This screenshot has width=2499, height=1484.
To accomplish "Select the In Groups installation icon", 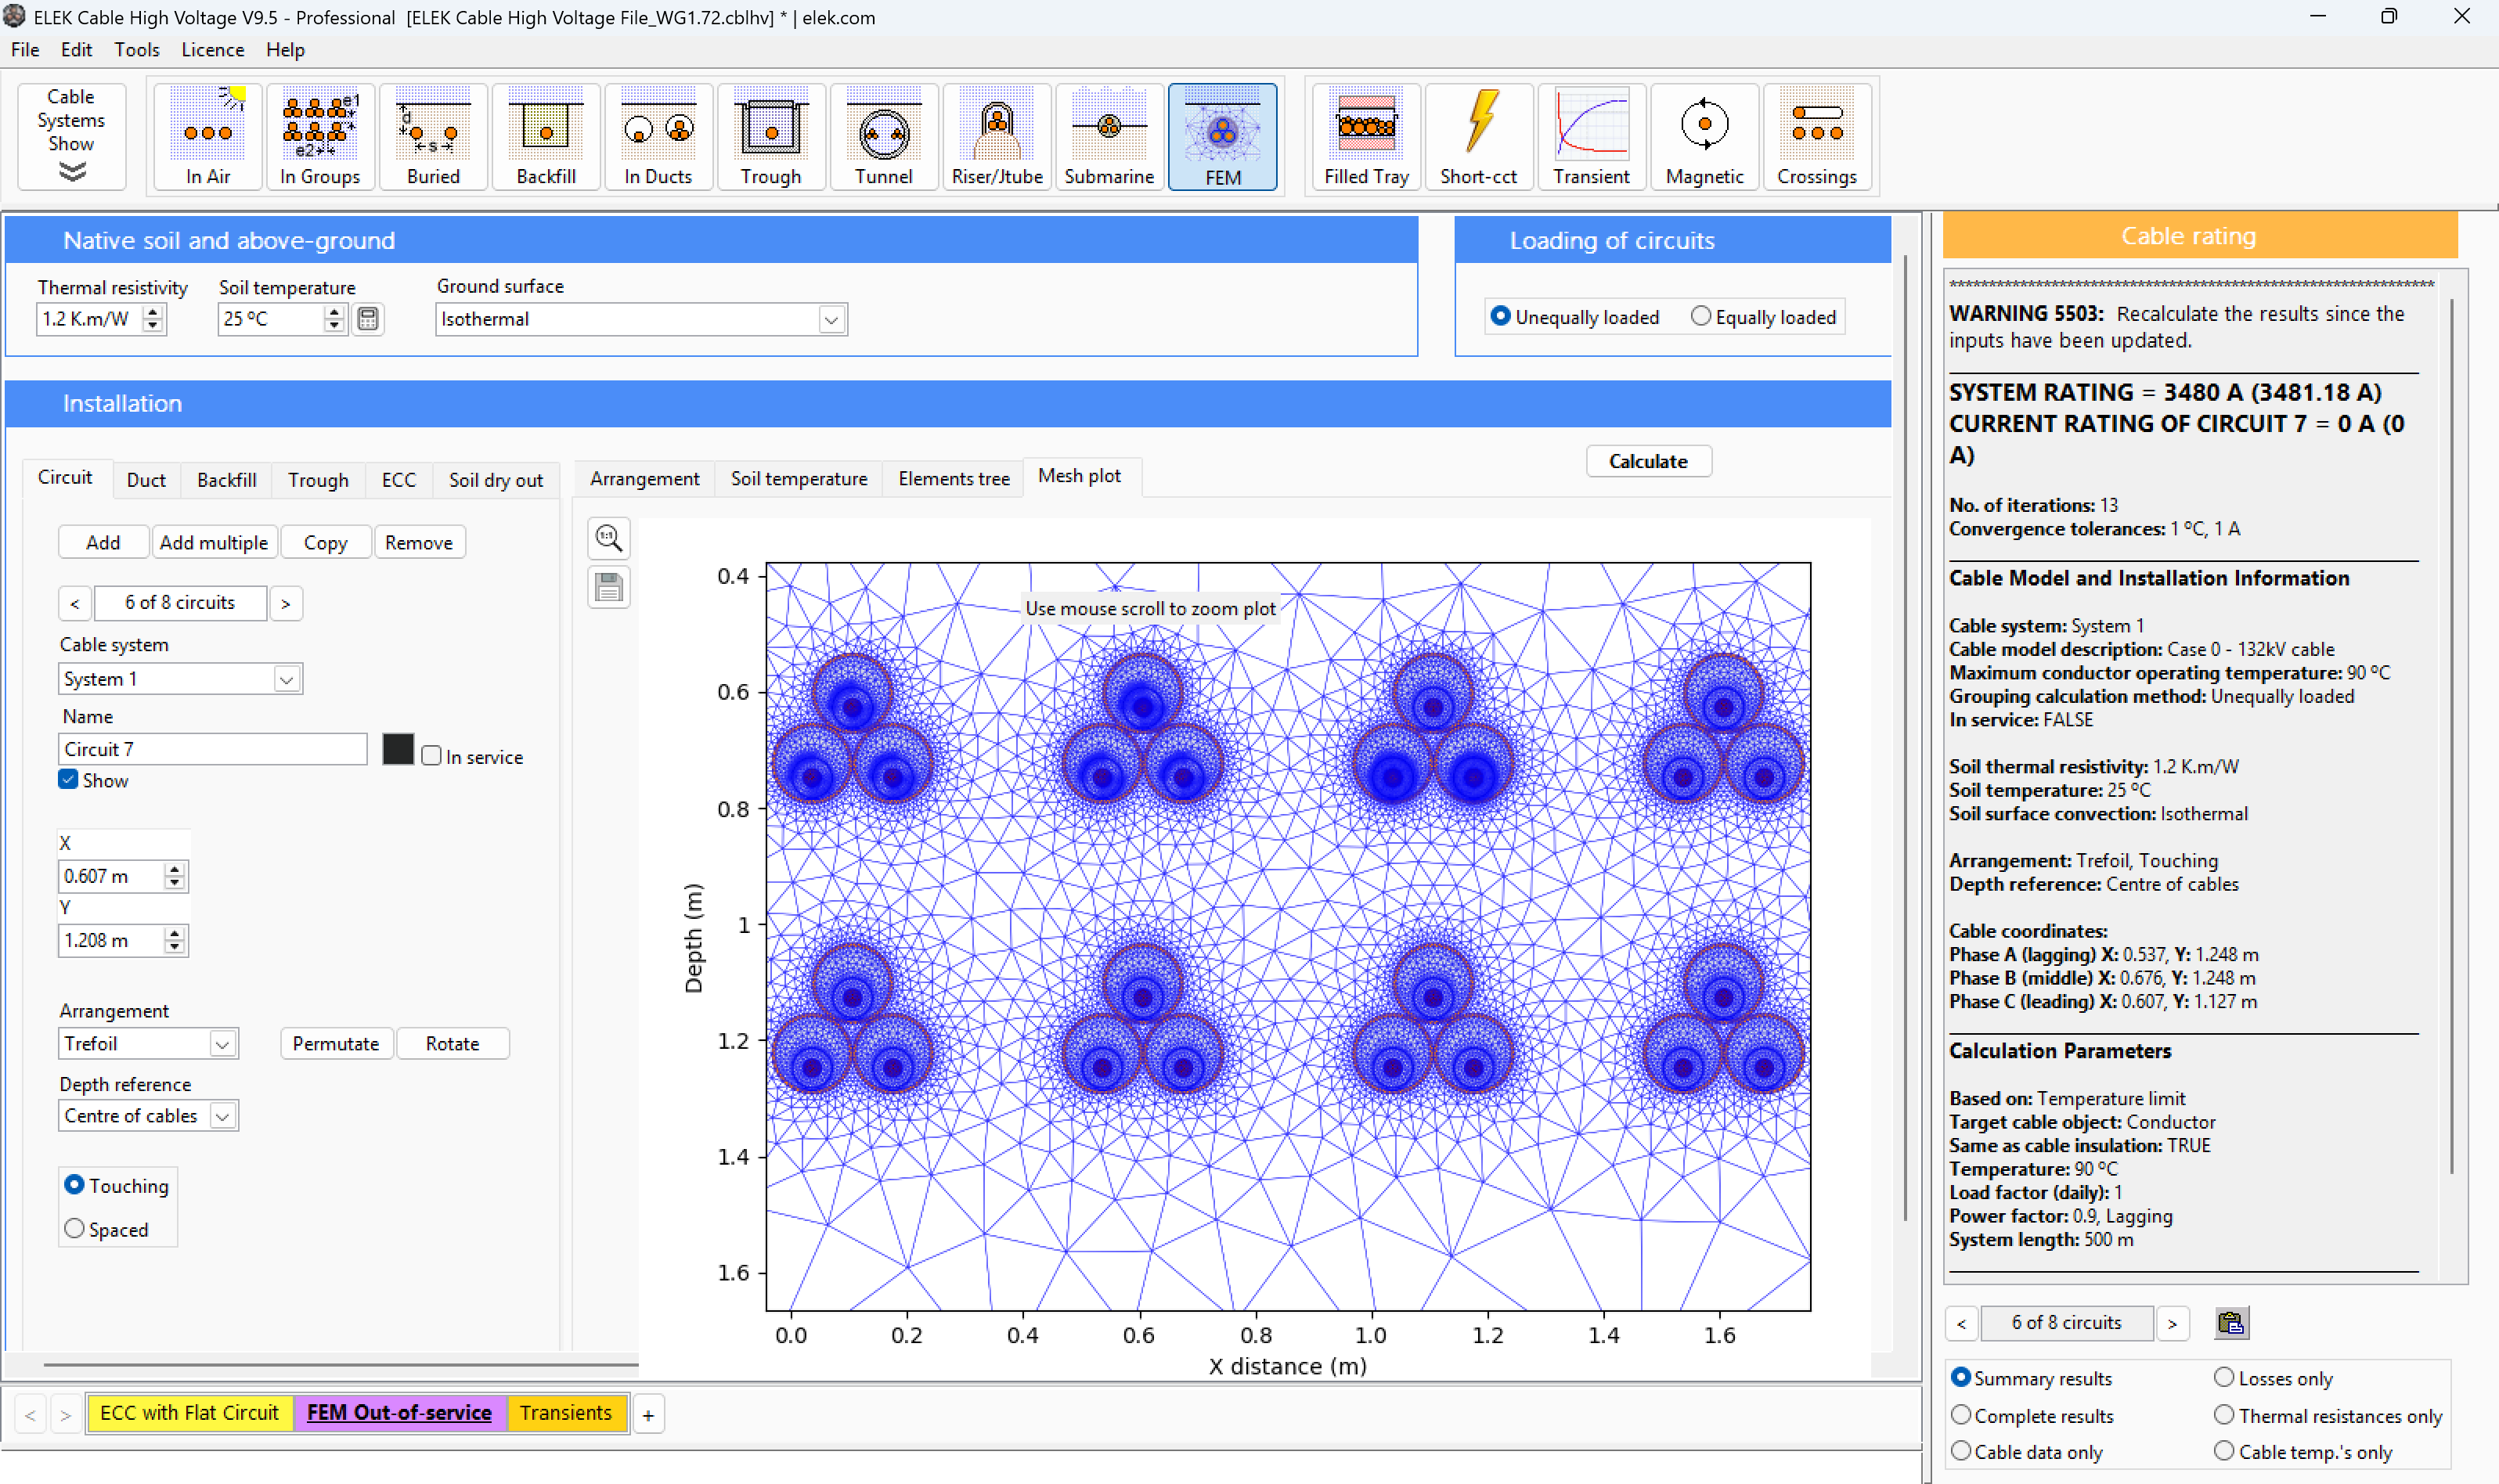I will (320, 136).
